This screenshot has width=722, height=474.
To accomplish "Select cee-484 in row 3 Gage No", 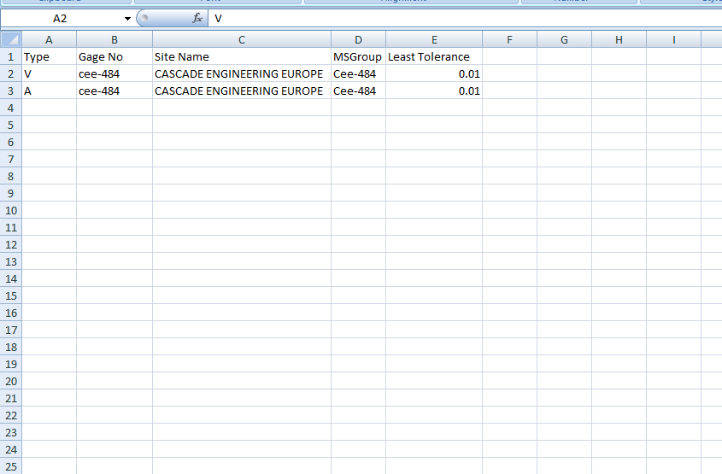I will [x=114, y=91].
